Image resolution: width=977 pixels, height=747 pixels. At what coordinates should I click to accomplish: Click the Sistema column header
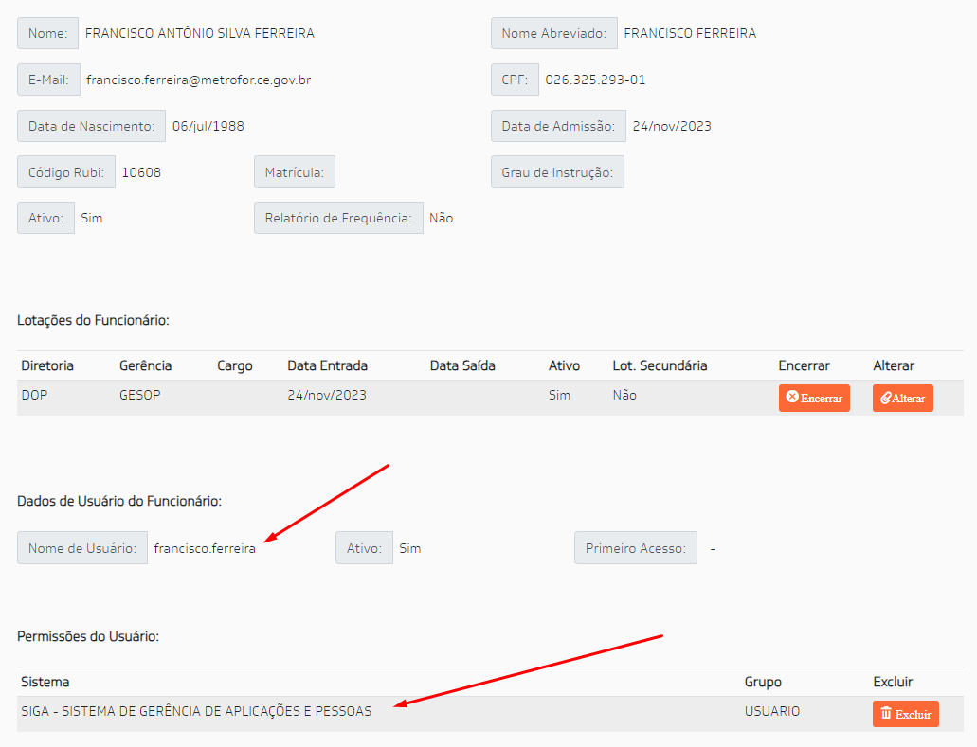point(45,683)
